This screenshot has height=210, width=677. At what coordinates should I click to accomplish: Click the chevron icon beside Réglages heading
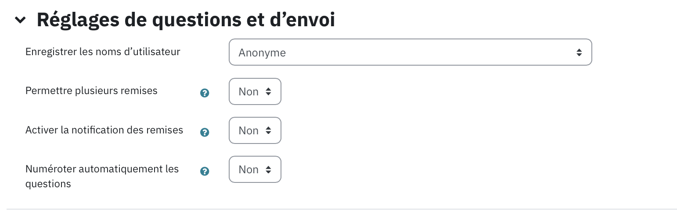20,20
